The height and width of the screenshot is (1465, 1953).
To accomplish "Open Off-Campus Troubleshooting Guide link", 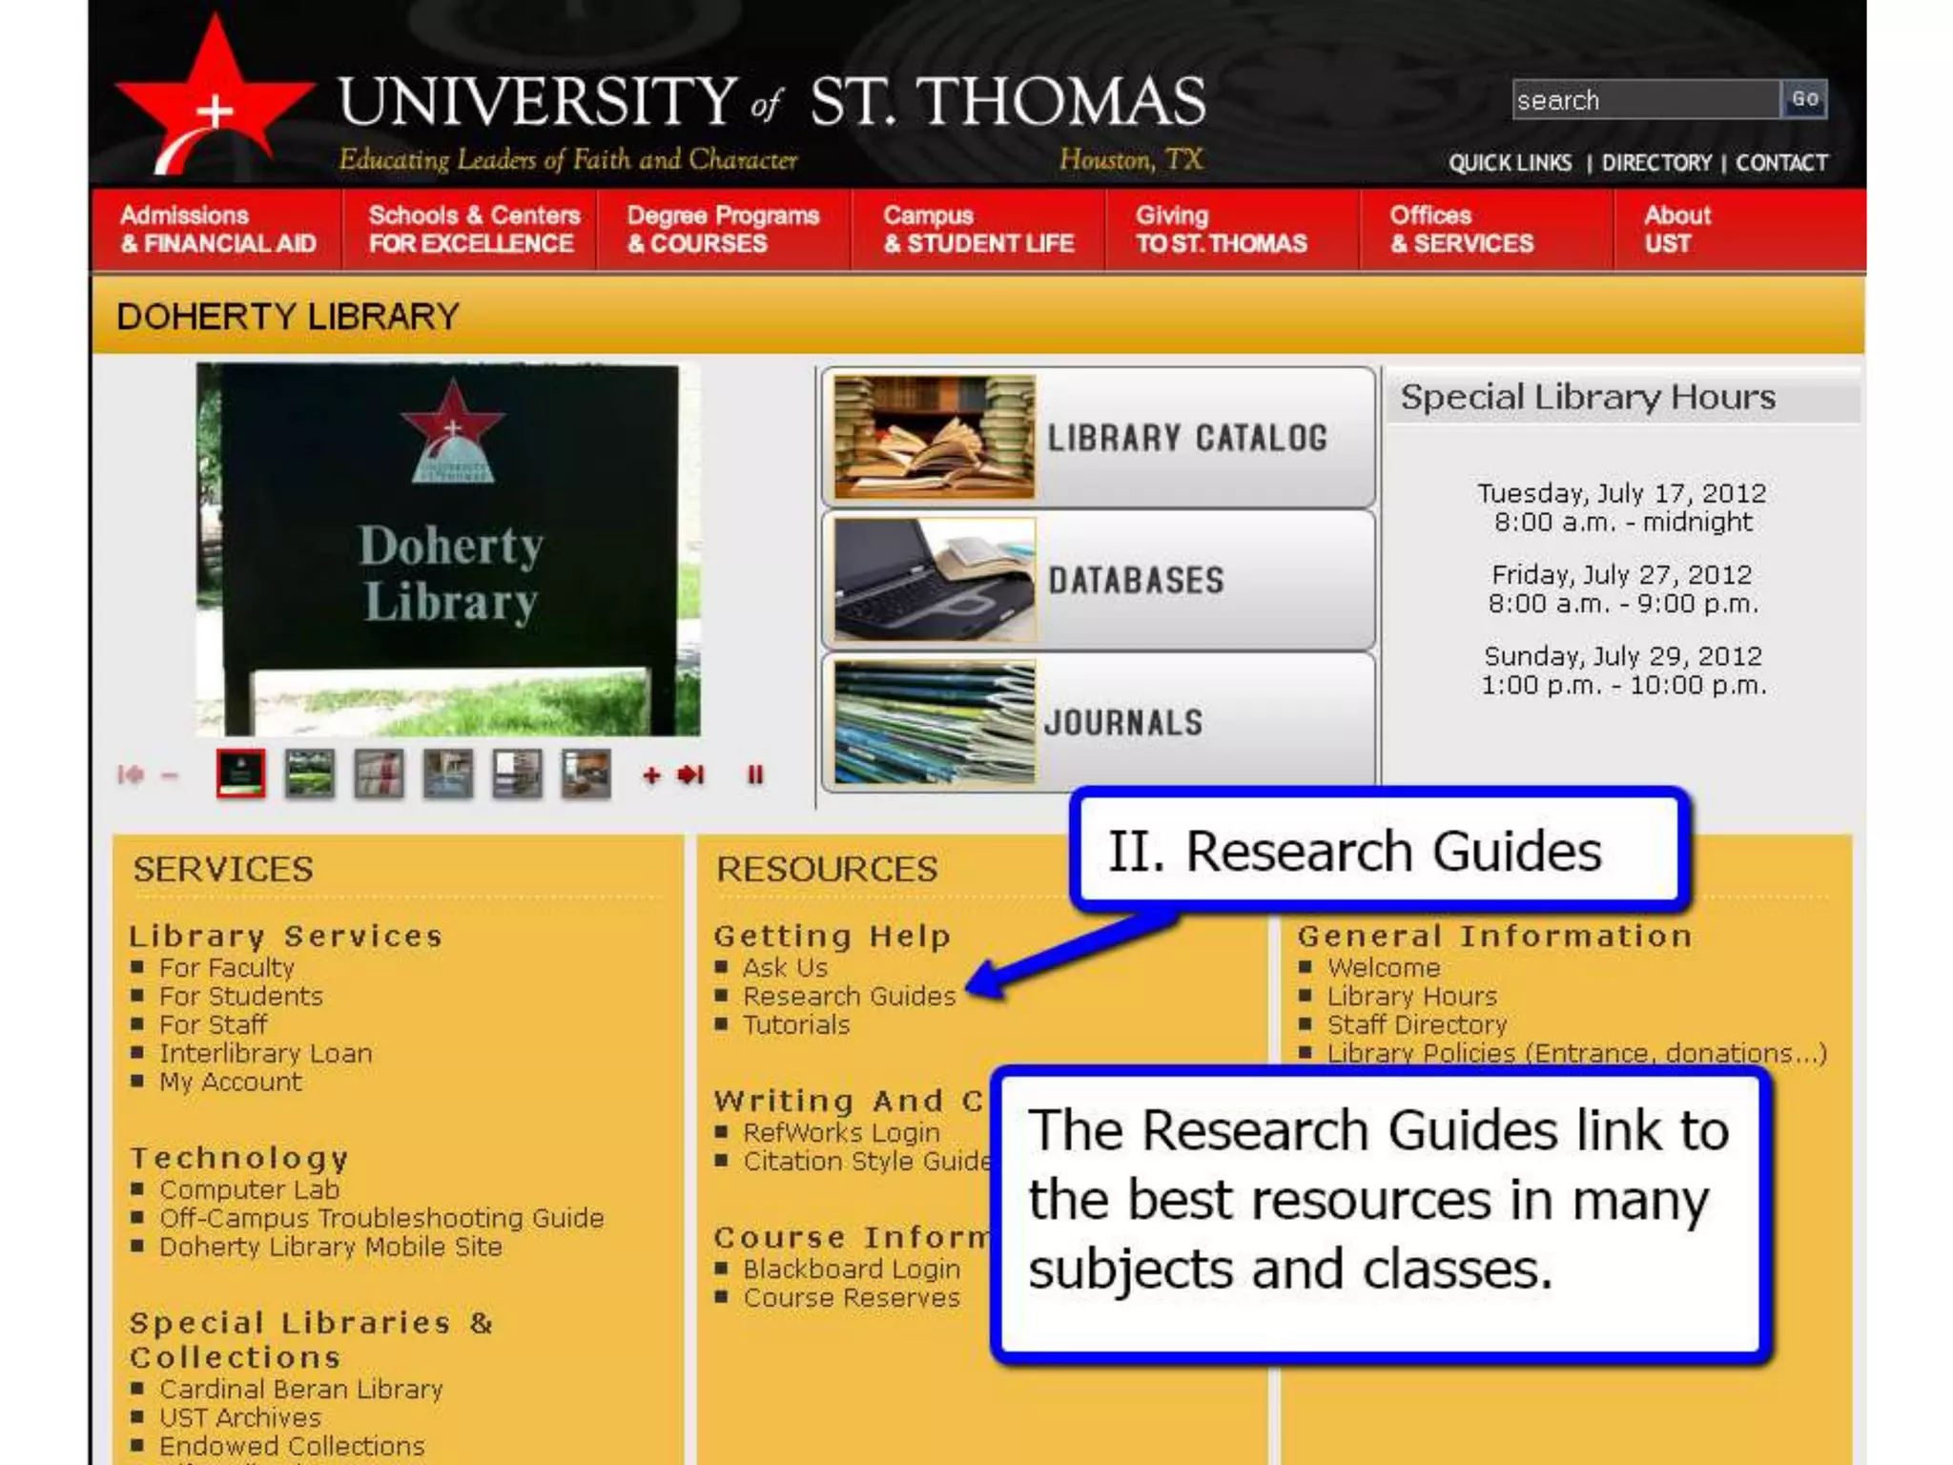I will pos(381,1219).
